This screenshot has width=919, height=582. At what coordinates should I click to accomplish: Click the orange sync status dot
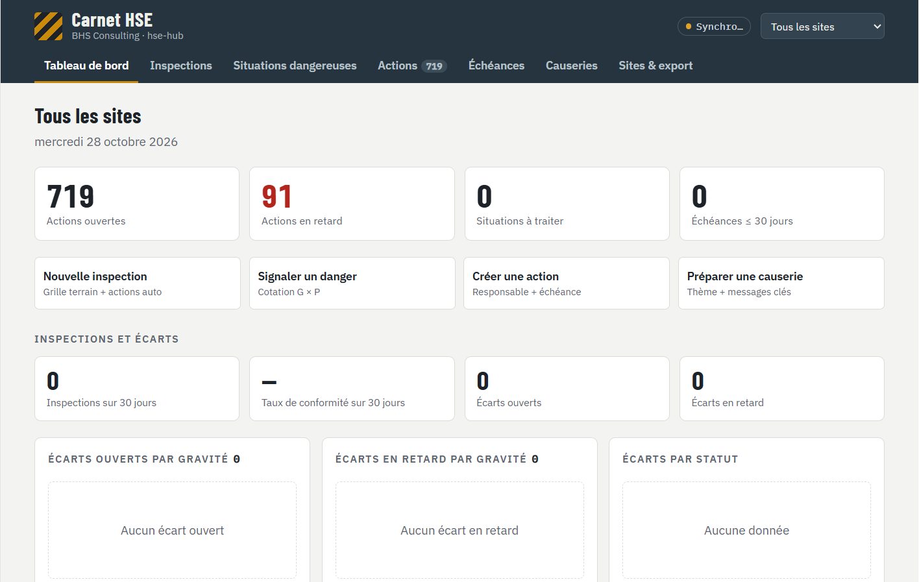coord(689,27)
